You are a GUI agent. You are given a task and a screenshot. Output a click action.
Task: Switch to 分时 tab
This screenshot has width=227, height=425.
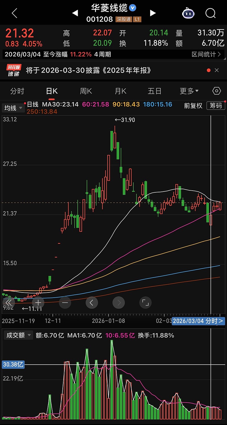17,91
